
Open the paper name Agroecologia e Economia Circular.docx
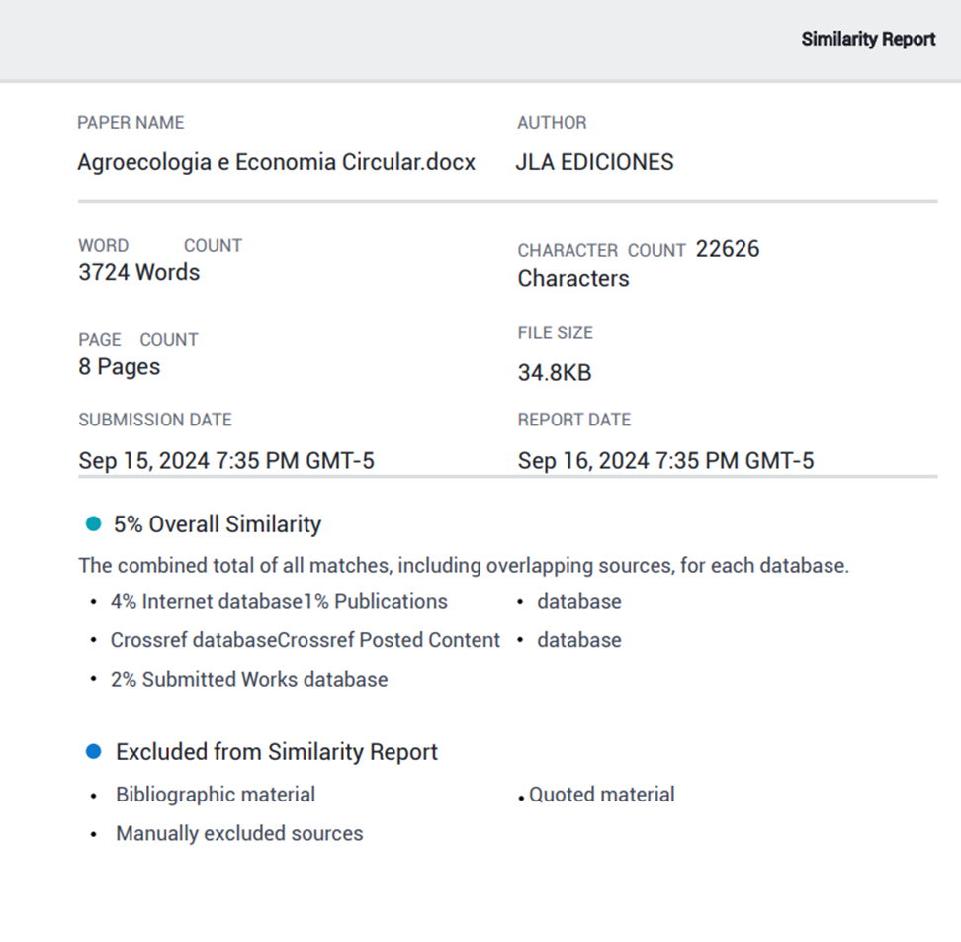[276, 162]
